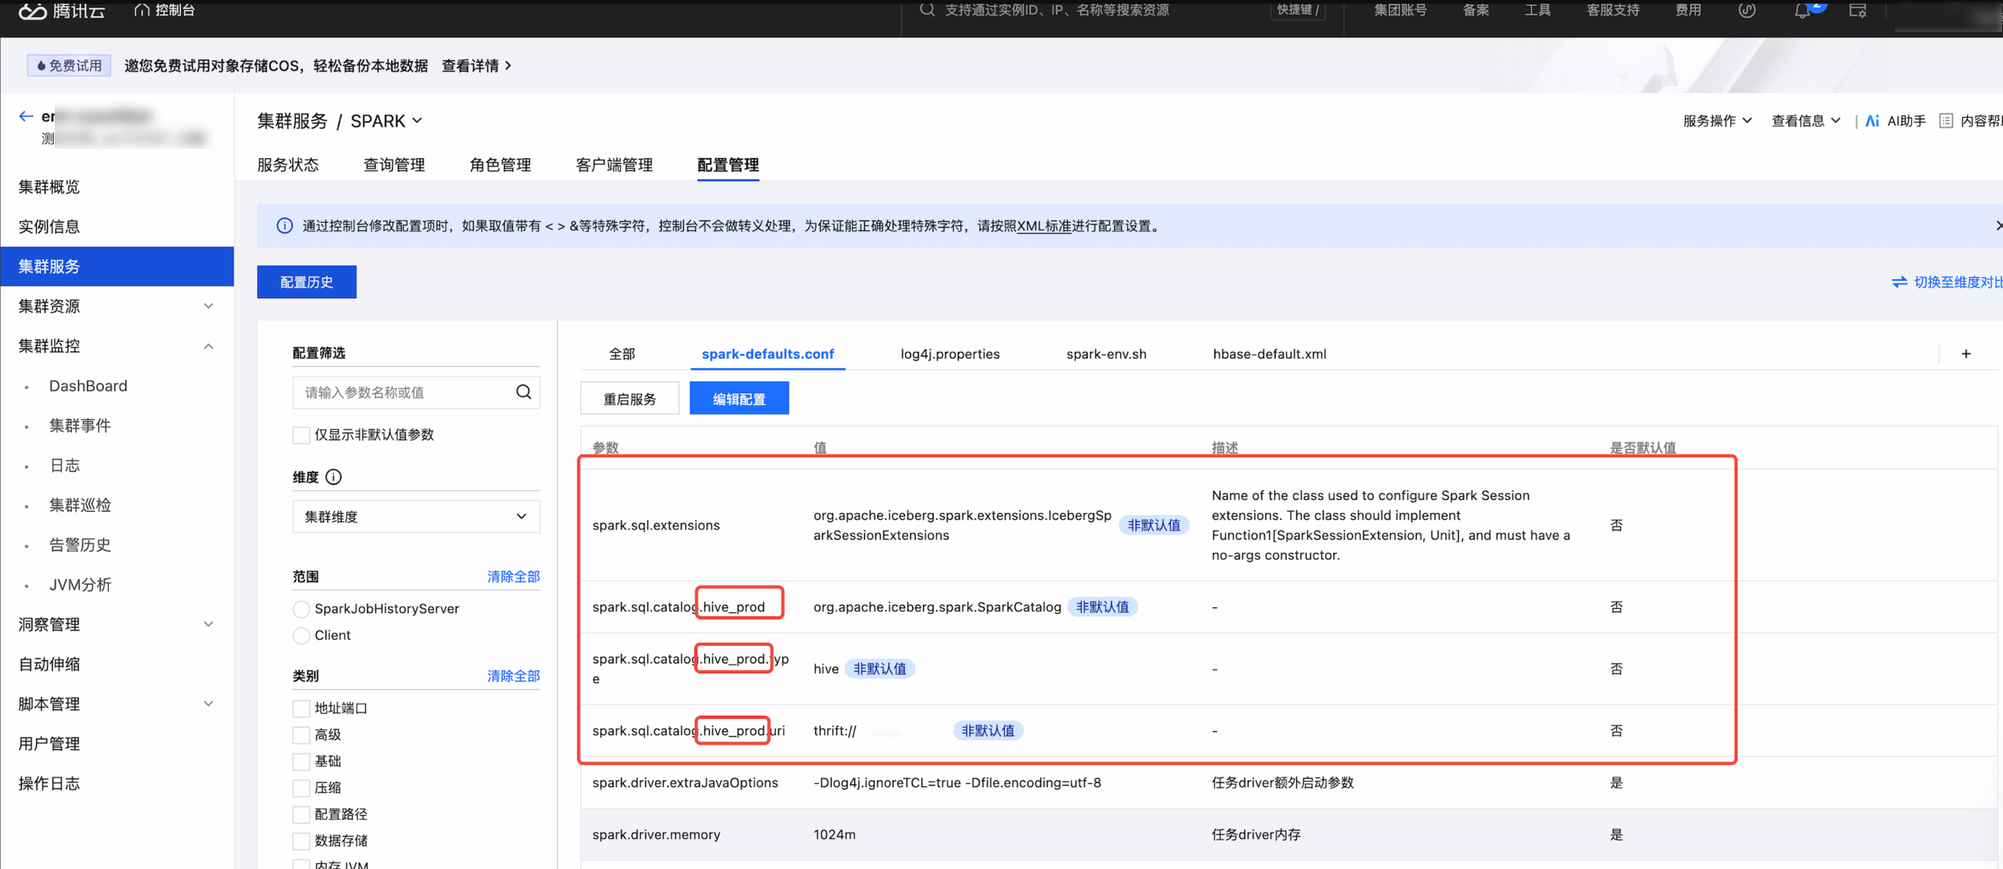
Task: Open the 集群维度 dimension select
Action: click(x=416, y=516)
